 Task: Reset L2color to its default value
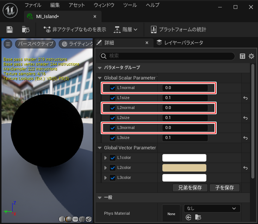(245, 168)
